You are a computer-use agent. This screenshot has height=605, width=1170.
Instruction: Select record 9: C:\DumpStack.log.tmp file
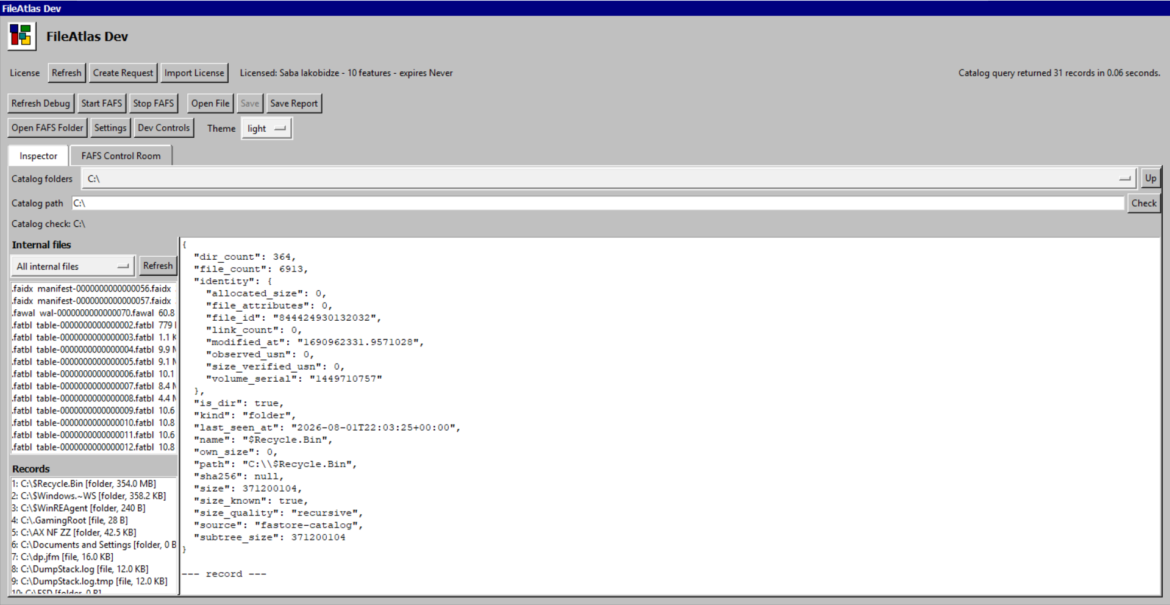tap(94, 581)
